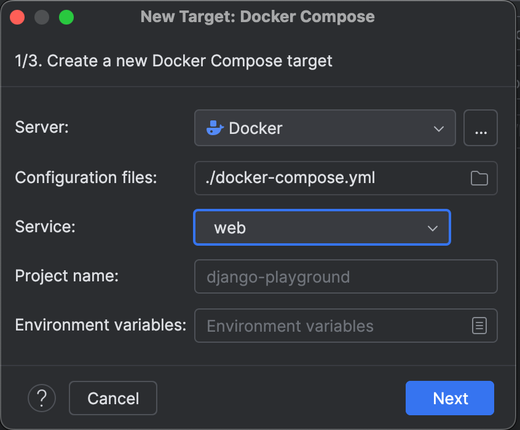Proceed with the Next button

point(450,398)
